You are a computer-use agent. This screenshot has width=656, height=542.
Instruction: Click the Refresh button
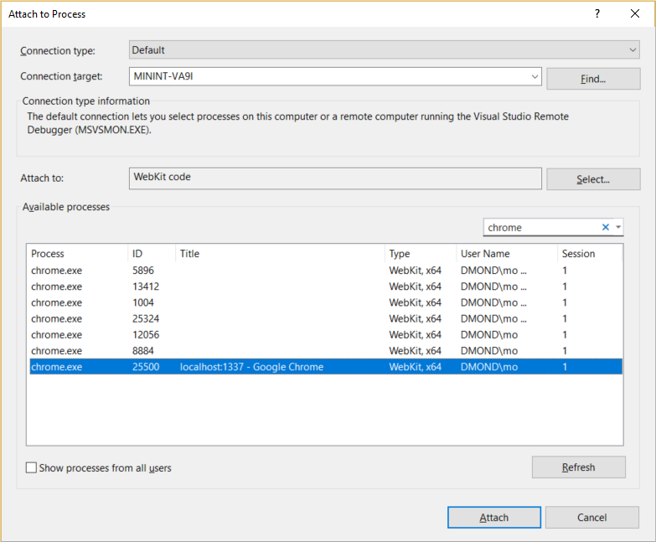[x=578, y=467]
